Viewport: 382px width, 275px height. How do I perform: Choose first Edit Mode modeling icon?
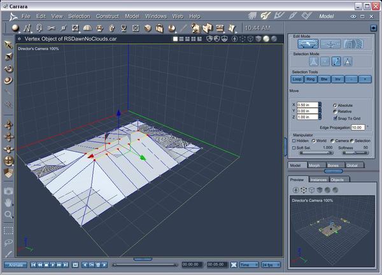pyautogui.click(x=308, y=44)
